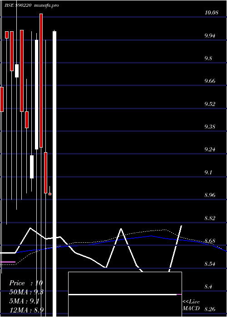
Task: Click the BSE 590220 munafa.pro title
Action: click(x=32, y=5)
